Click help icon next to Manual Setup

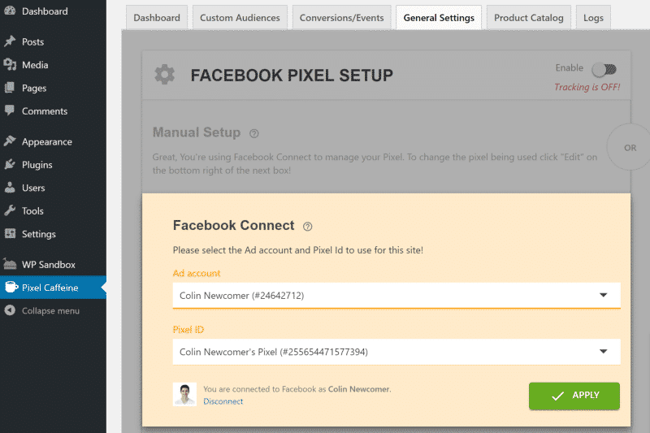tap(254, 133)
